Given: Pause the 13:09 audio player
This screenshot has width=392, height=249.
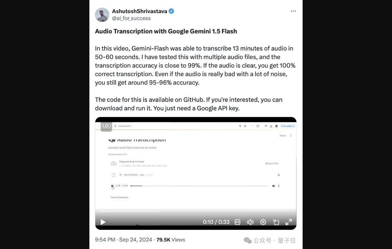Looking at the screenshot, I should 112,186.
